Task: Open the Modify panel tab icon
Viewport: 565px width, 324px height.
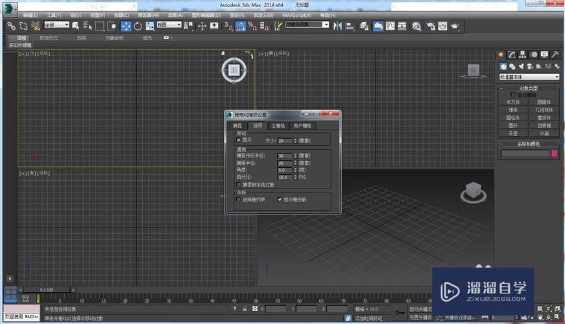Action: pyautogui.click(x=512, y=54)
